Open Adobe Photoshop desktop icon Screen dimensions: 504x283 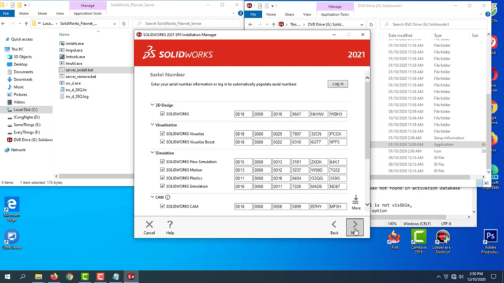(x=490, y=242)
